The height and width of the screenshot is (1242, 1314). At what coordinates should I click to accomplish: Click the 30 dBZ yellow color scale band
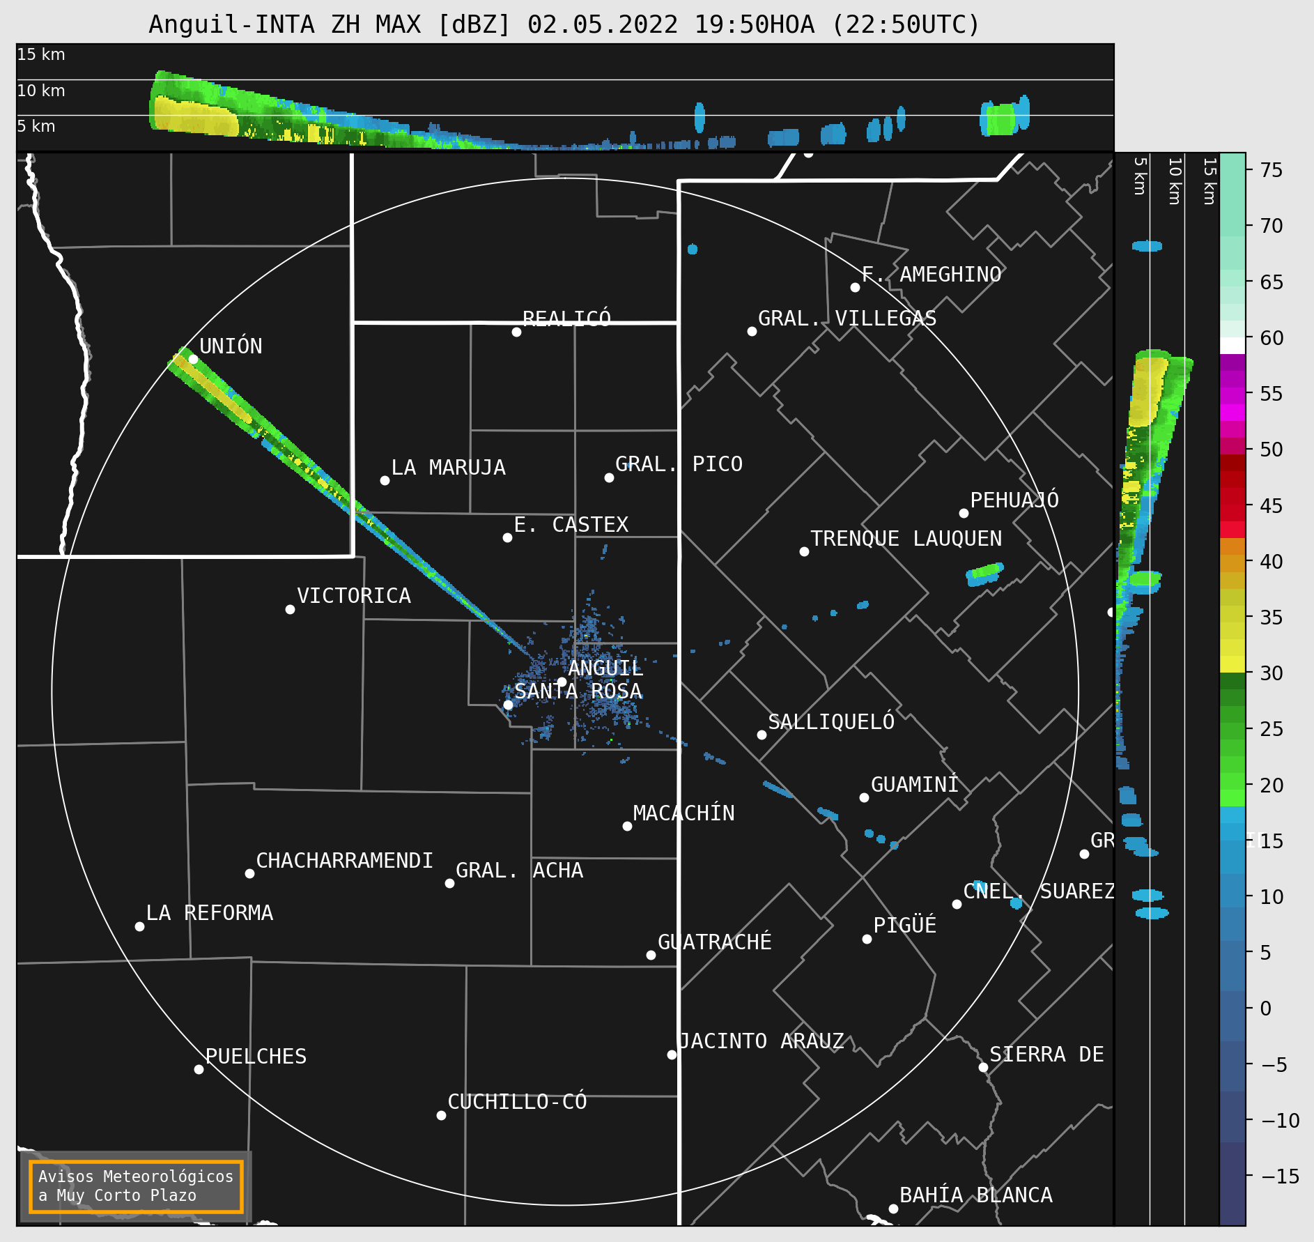click(1232, 664)
